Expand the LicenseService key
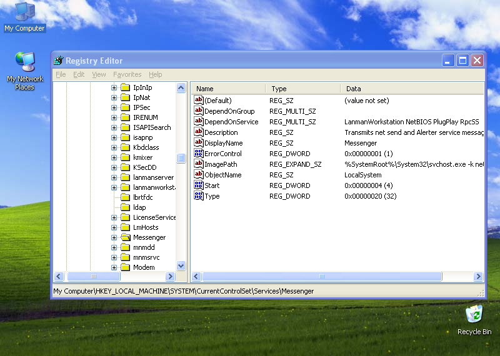Viewport: 500px width, 356px height. (114, 217)
